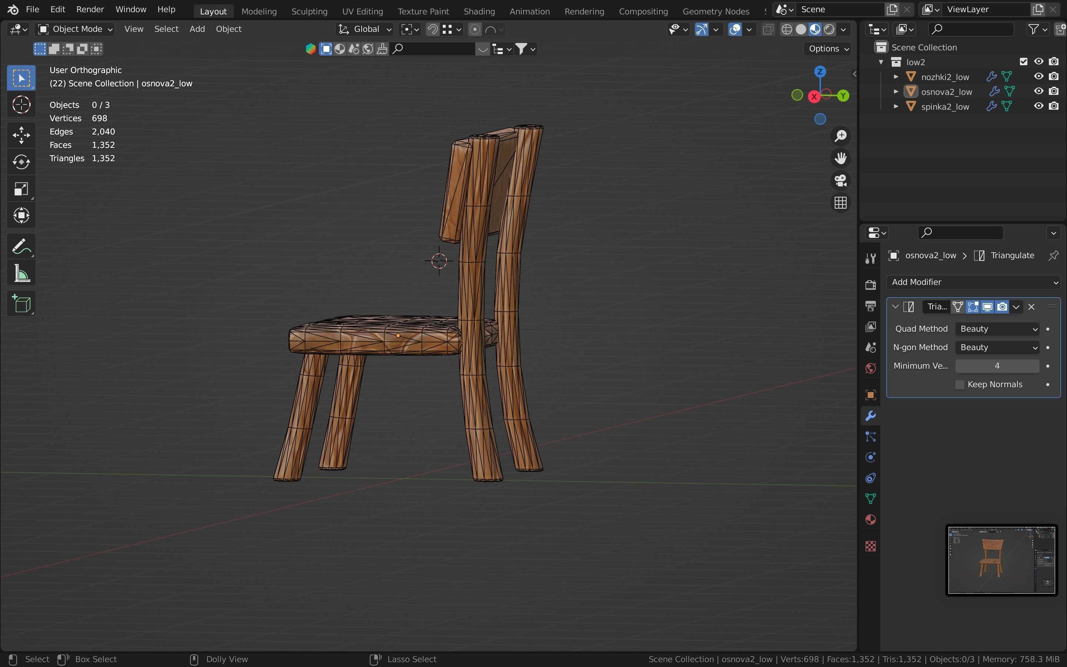Image resolution: width=1067 pixels, height=667 pixels.
Task: Switch to the Shading workspace tab
Action: coord(479,11)
